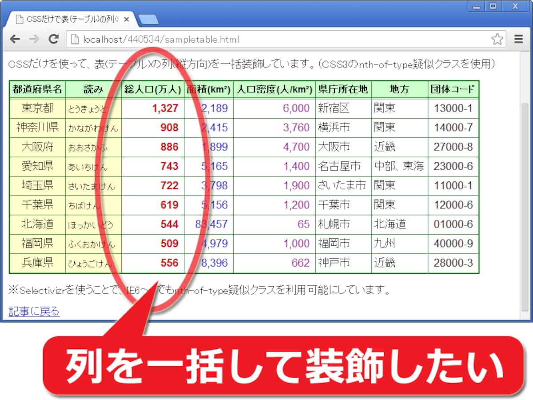The height and width of the screenshot is (400, 533).
Task: Click the 都道府県名 column header
Action: coord(37,89)
